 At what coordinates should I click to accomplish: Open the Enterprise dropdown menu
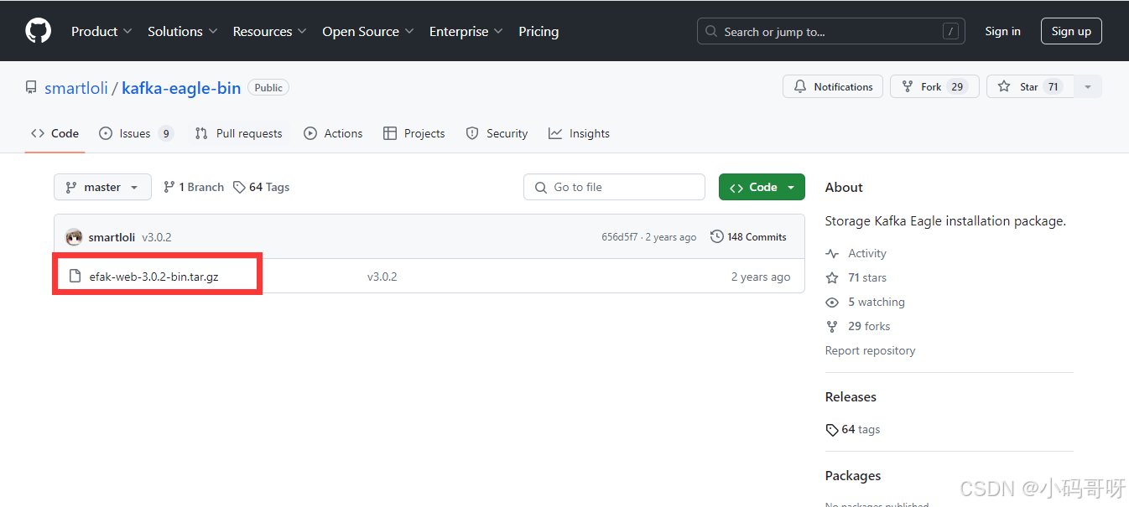point(466,31)
